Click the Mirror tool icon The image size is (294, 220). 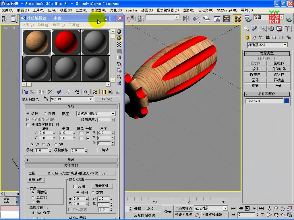186,19
